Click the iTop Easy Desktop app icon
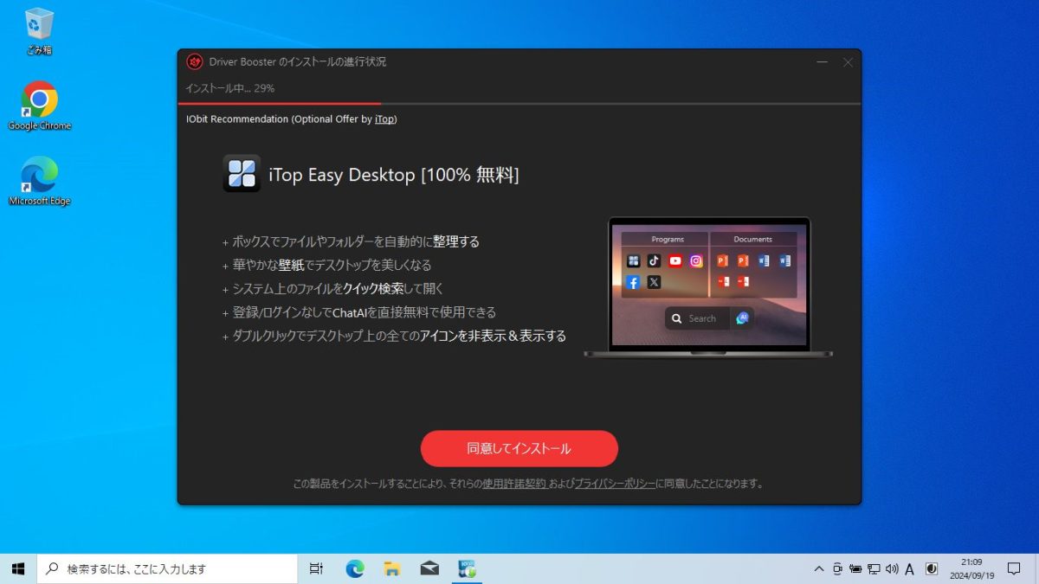This screenshot has width=1039, height=584. coord(242,174)
